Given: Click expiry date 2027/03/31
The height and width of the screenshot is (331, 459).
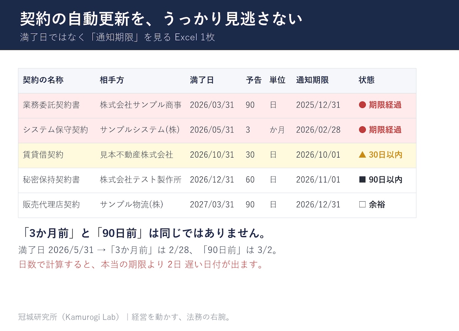Looking at the screenshot, I should click(x=212, y=205).
